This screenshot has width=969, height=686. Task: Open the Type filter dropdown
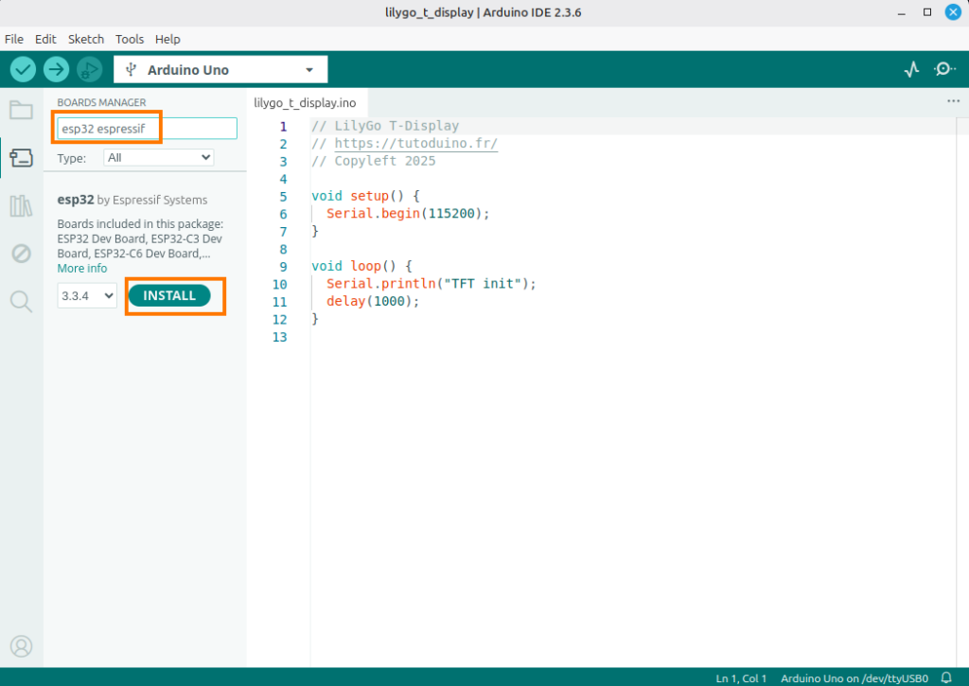[x=158, y=158]
